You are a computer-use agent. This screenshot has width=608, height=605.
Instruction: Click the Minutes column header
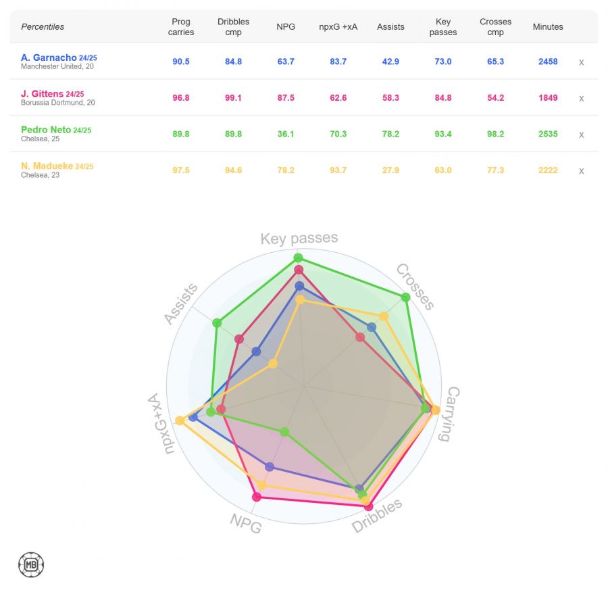(548, 27)
